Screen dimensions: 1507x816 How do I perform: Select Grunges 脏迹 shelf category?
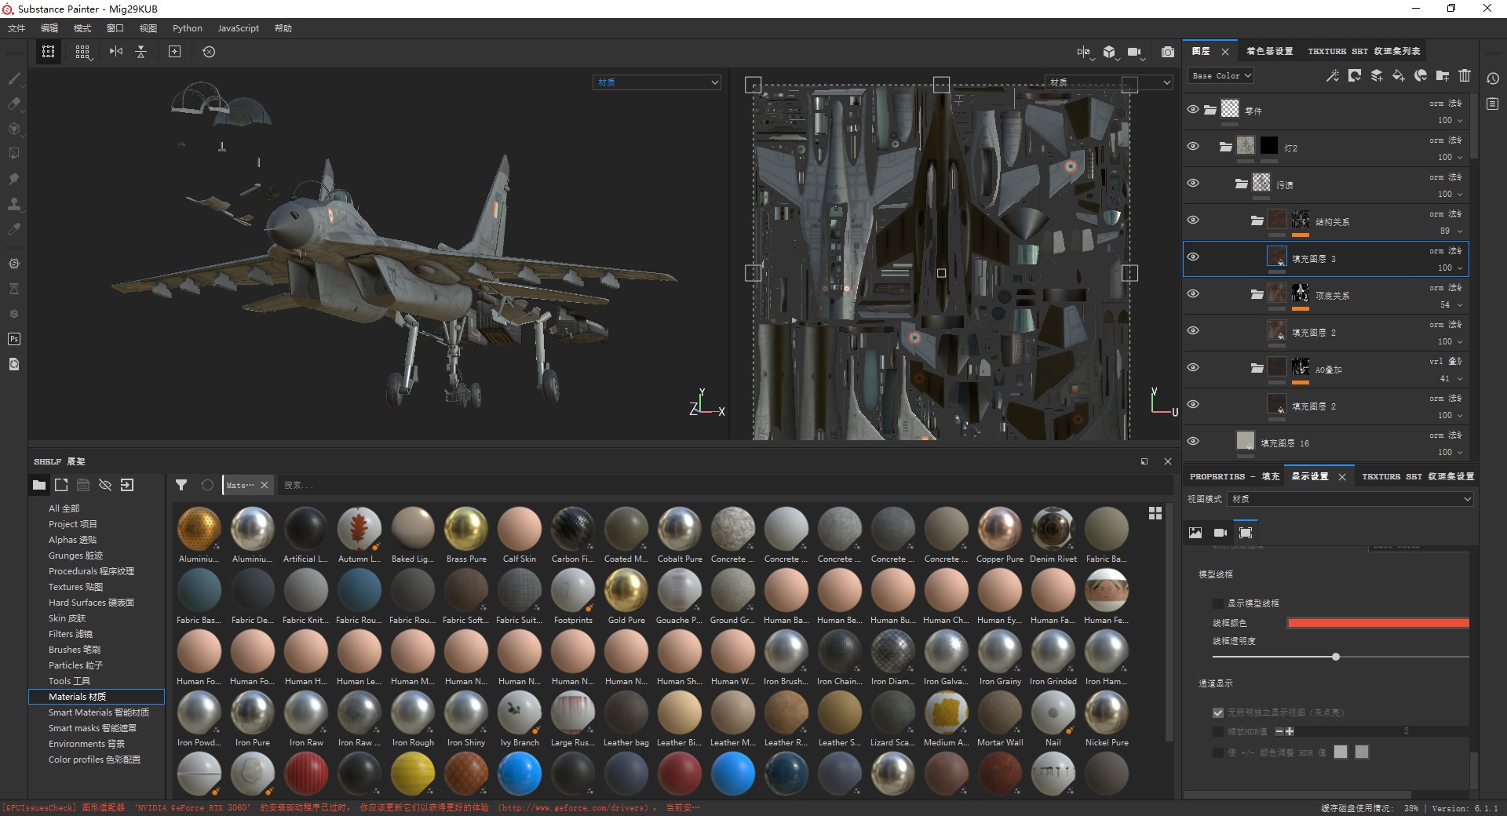tap(76, 556)
